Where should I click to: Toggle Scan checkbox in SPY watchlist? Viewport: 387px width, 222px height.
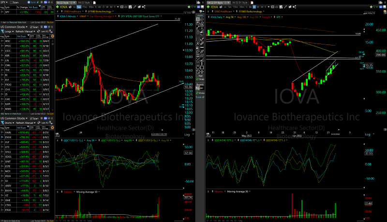11,2
